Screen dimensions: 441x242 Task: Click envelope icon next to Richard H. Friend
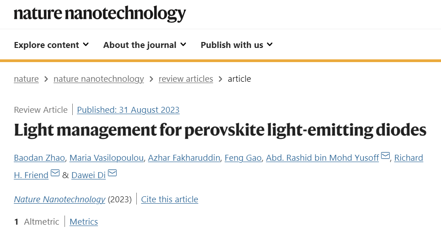click(55, 173)
